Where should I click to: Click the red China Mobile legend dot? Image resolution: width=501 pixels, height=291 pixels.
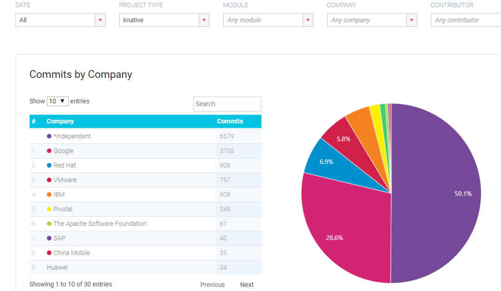(x=49, y=252)
